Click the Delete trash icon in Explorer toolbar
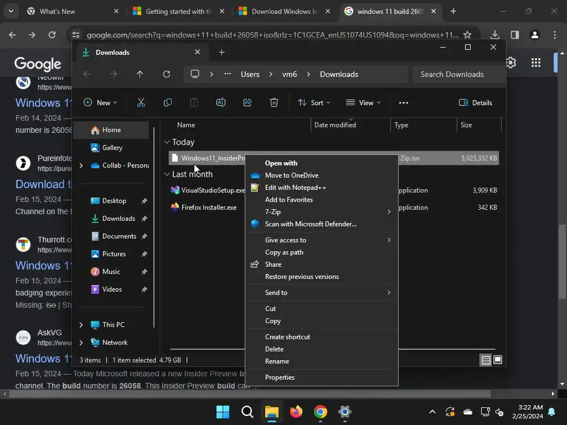 coord(274,102)
